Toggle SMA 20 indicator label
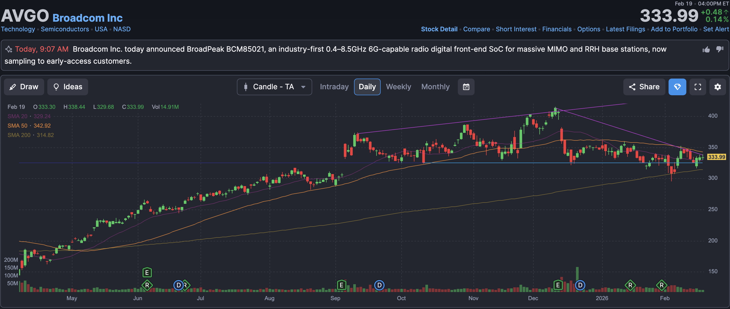Screen dimensions: 730x309 coord(17,116)
